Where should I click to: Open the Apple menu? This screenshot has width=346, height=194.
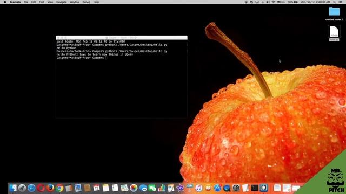pyautogui.click(x=5, y=2)
